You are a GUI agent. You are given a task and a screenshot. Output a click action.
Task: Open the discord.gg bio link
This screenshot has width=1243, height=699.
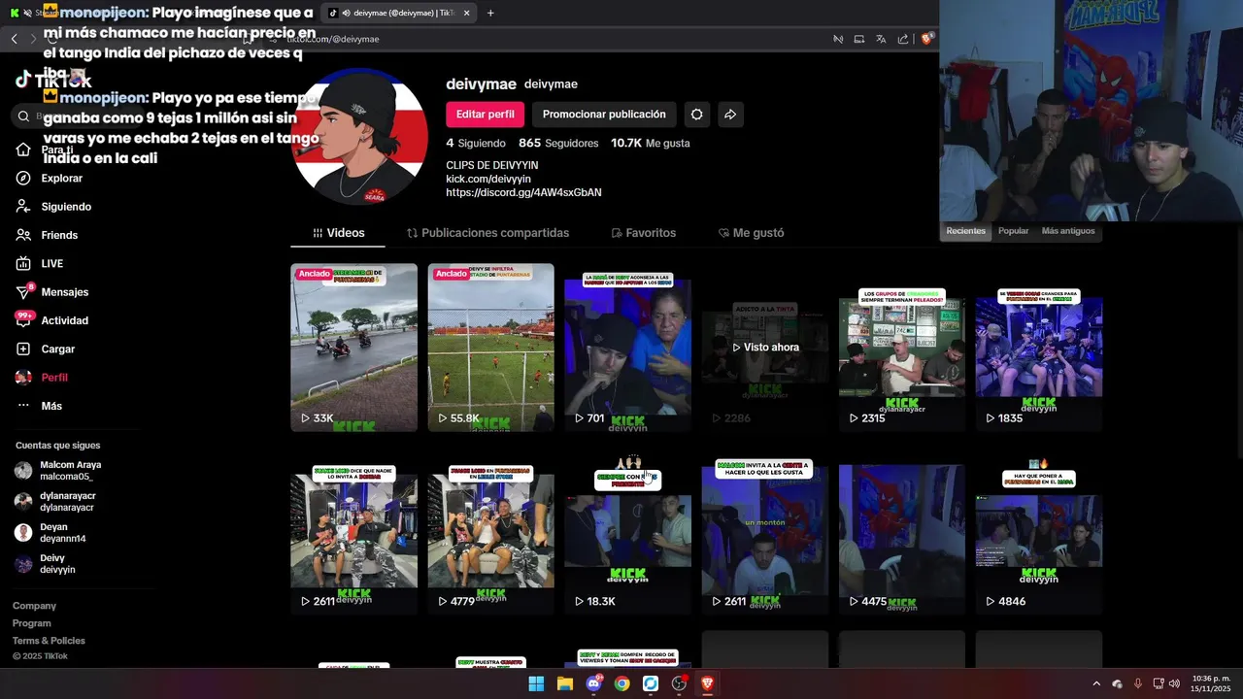(523, 192)
